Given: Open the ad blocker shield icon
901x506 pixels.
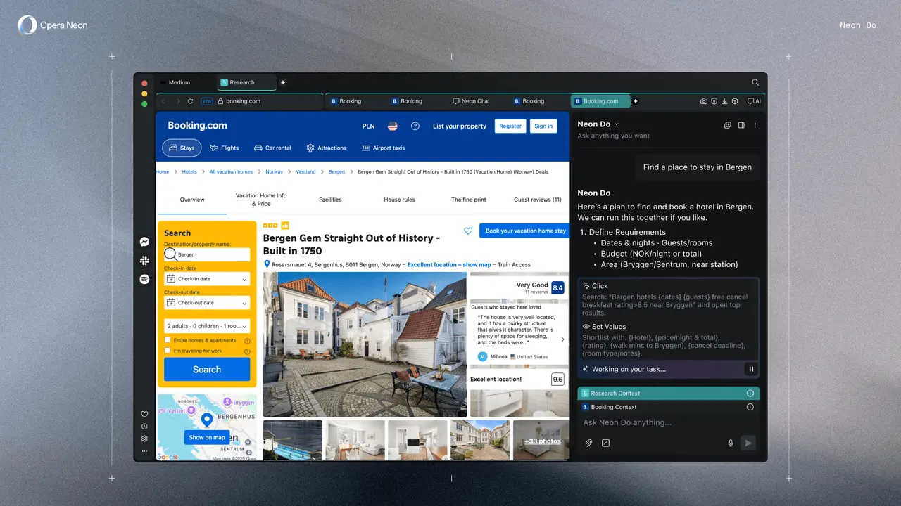Looking at the screenshot, I should click(x=714, y=101).
